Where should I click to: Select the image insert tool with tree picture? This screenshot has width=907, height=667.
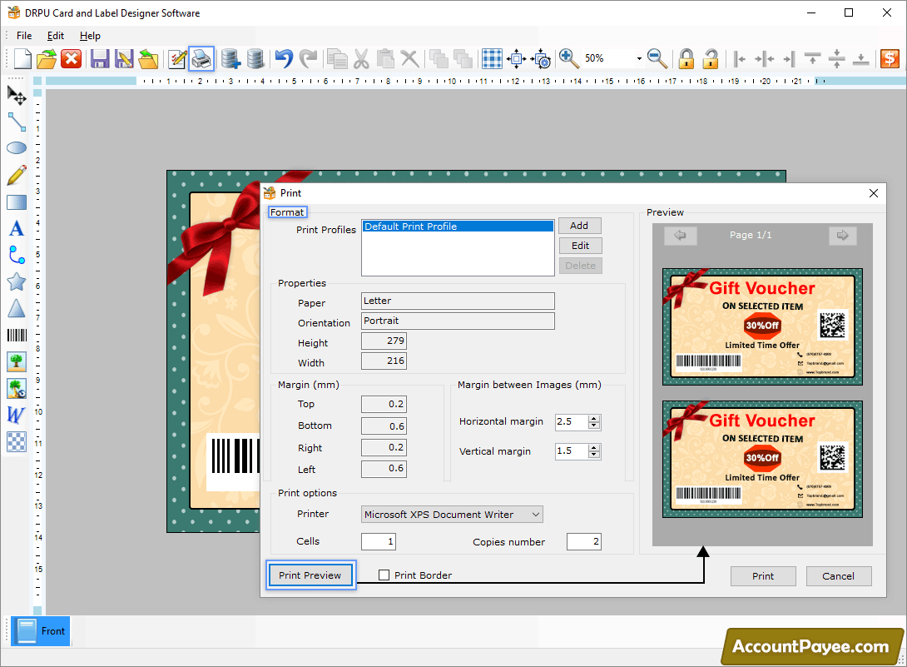pyautogui.click(x=16, y=362)
